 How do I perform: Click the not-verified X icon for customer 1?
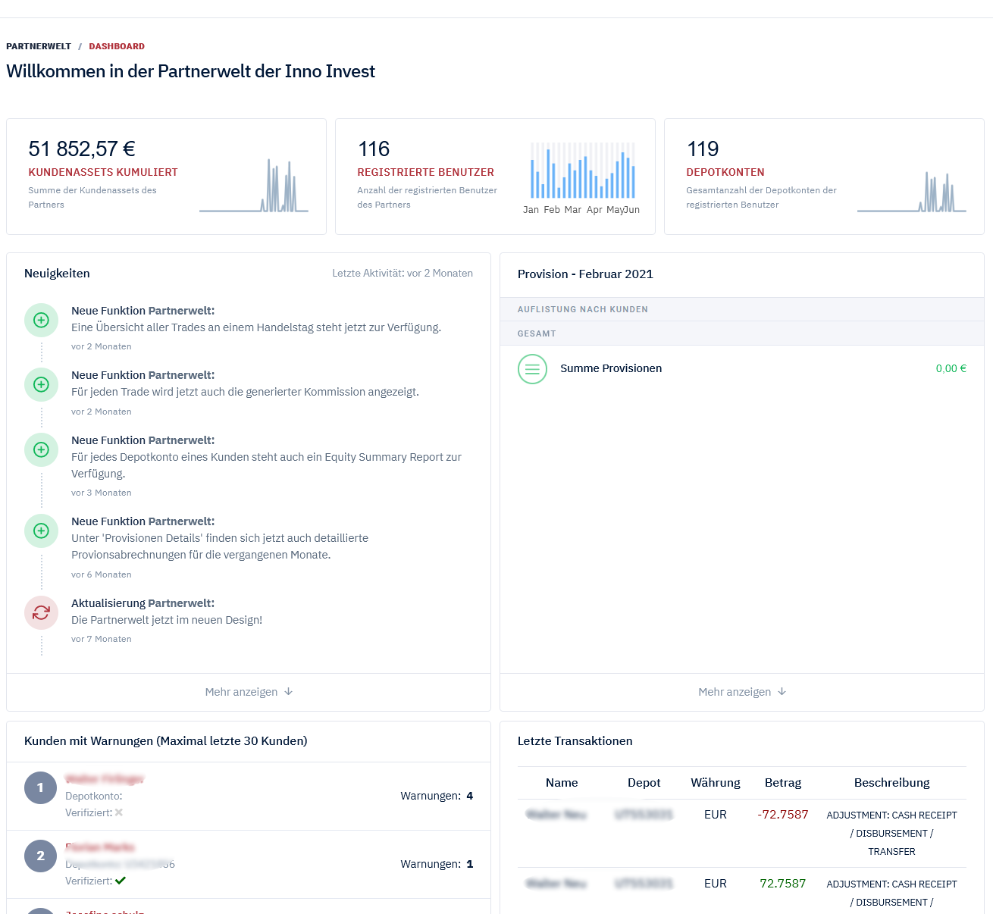(119, 812)
